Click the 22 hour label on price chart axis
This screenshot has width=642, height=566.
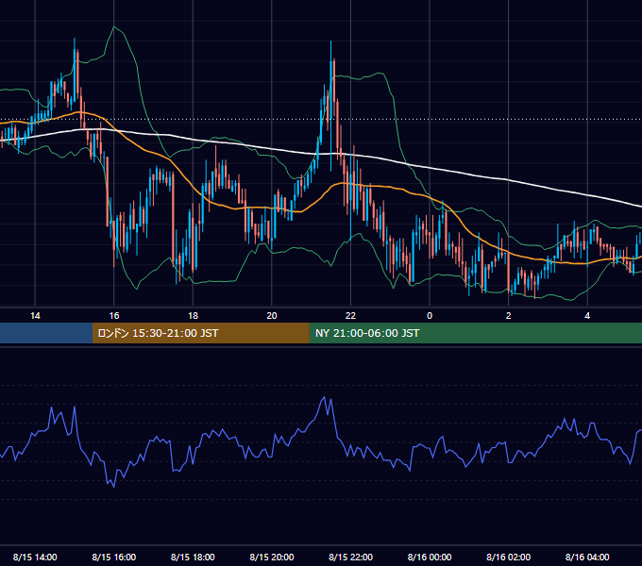(x=350, y=316)
